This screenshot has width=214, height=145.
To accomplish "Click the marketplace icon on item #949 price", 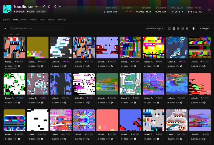I will (x=158, y=103).
